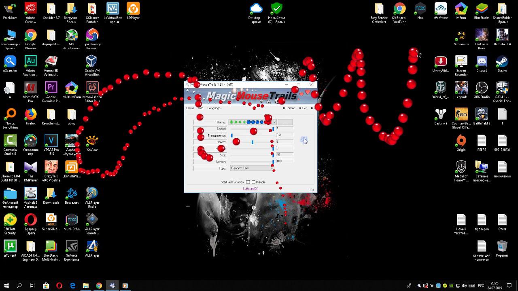Click the '...' button next to Theme
Image resolution: width=518 pixels, height=291 pixels.
point(285,122)
